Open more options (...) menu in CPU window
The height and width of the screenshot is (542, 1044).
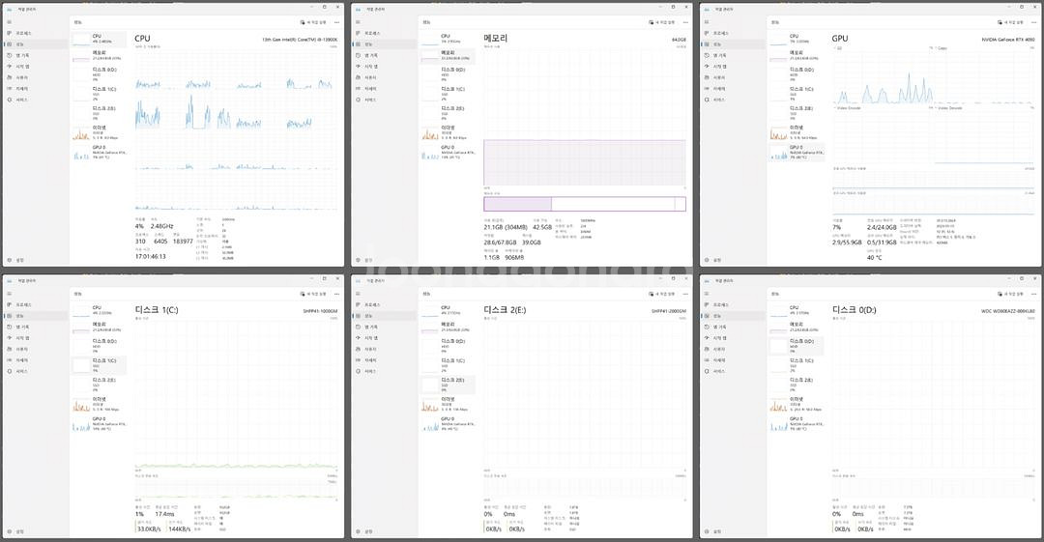click(x=337, y=22)
